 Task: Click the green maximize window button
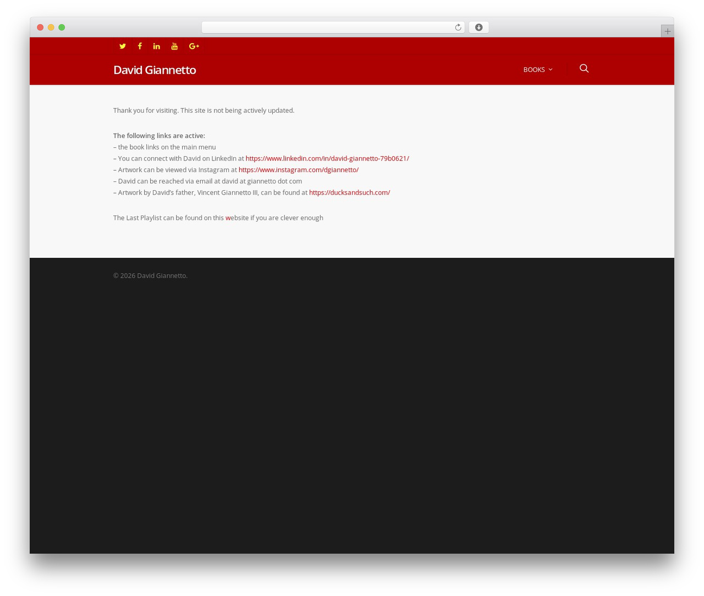click(x=62, y=27)
